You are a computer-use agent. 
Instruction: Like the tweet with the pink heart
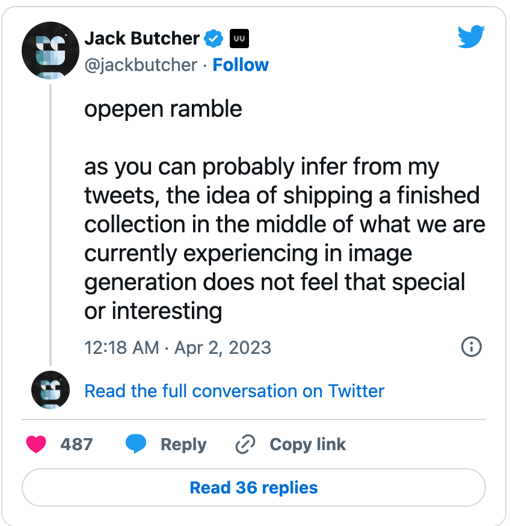tap(36, 444)
